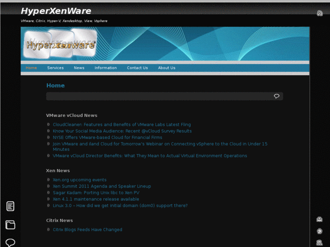Click the HyperXenWare logo banner image

tap(165, 44)
